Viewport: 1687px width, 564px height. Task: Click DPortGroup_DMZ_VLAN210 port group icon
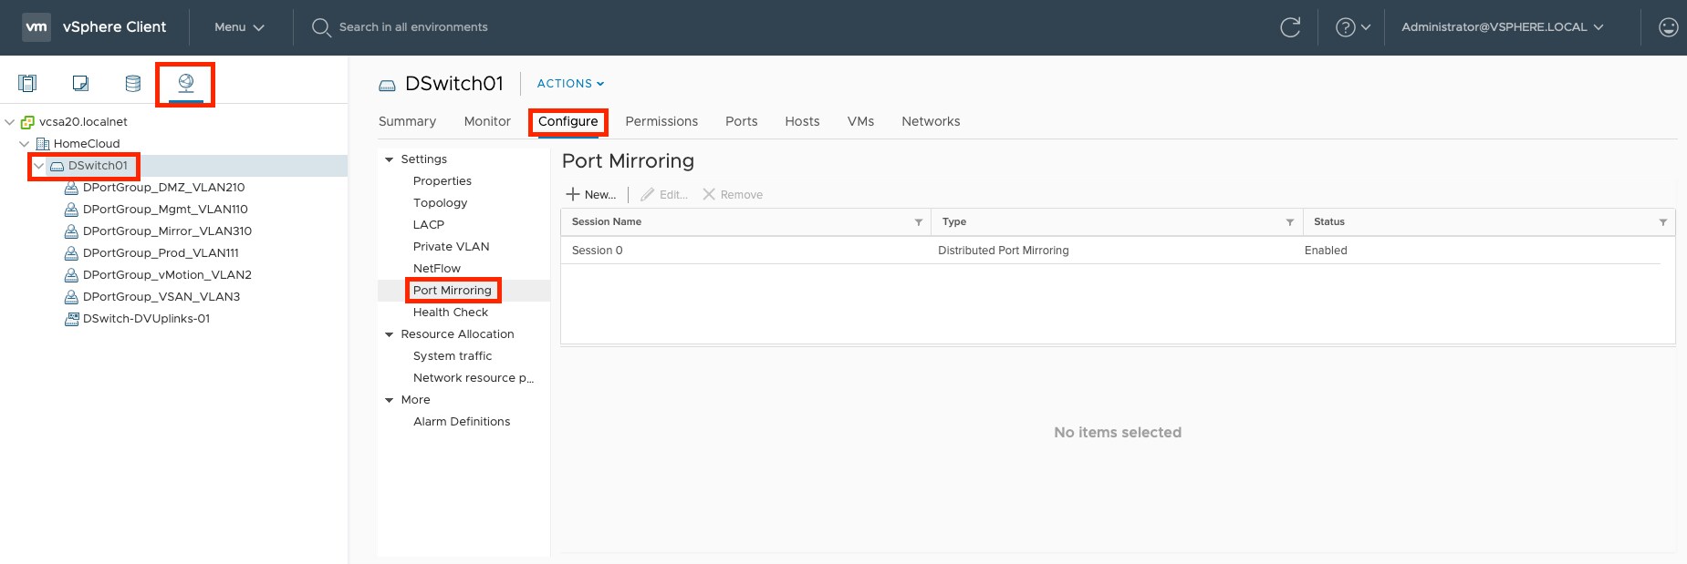(71, 188)
